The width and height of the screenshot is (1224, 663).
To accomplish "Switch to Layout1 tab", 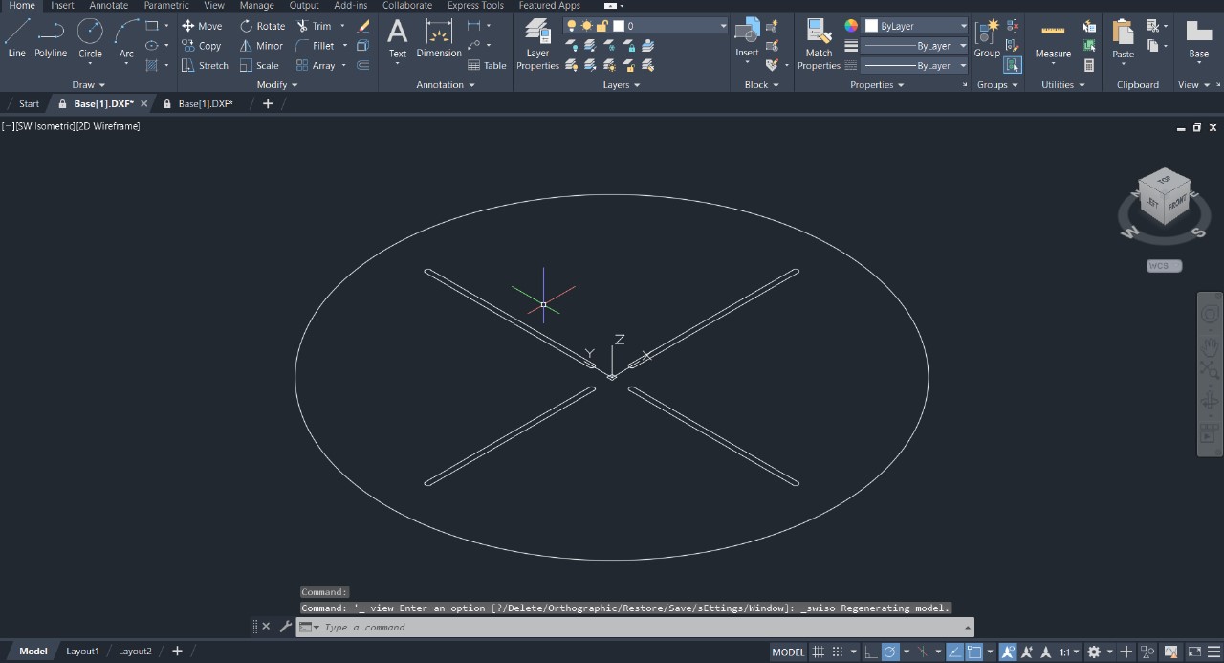I will [x=82, y=652].
